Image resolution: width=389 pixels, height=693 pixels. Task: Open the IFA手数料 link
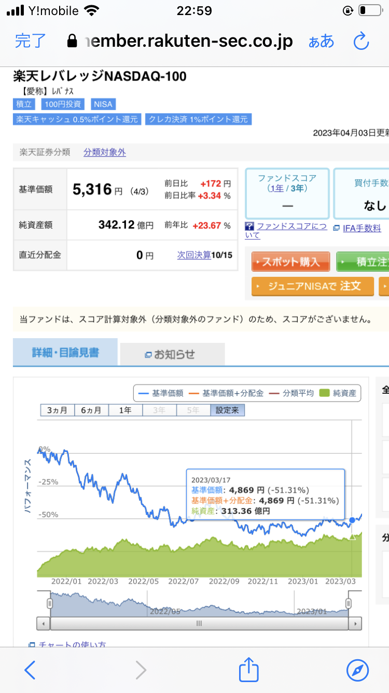(x=362, y=228)
